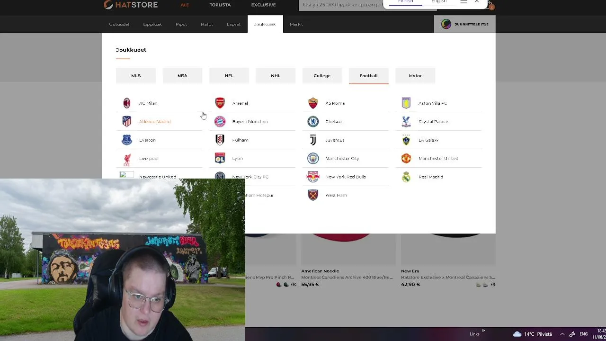Image resolution: width=606 pixels, height=341 pixels.
Task: Choose first light swatch on New Era cap
Action: coord(478,285)
